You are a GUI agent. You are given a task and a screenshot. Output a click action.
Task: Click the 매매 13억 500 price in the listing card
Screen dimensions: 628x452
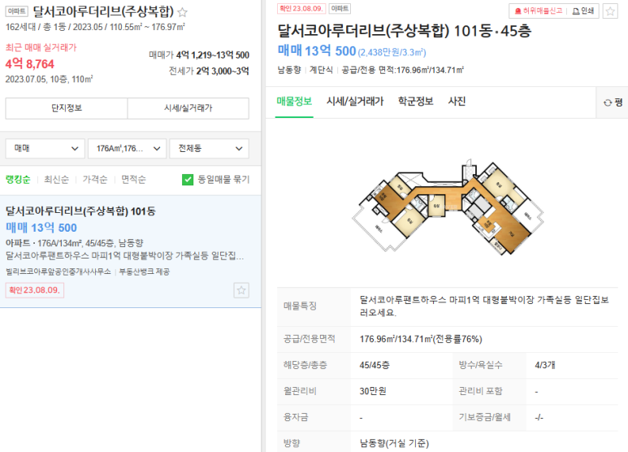[x=41, y=228]
